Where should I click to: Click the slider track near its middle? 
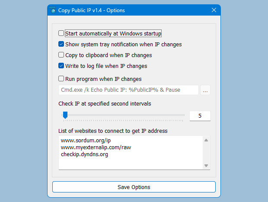click(124, 115)
